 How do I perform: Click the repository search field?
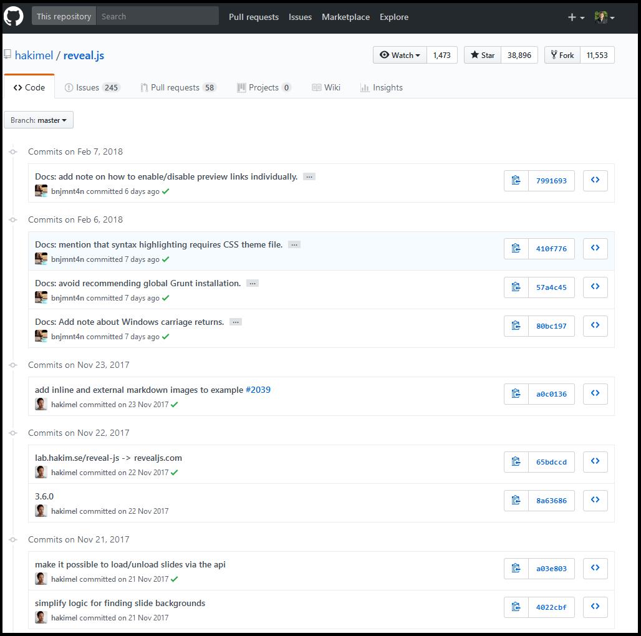pyautogui.click(x=157, y=17)
